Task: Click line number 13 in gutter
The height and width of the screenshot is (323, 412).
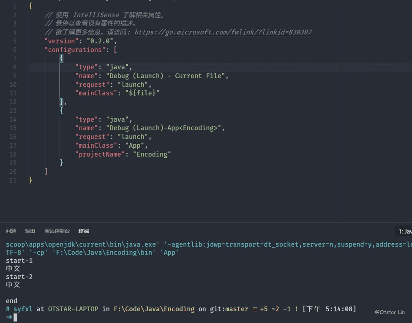Action: coord(13,111)
